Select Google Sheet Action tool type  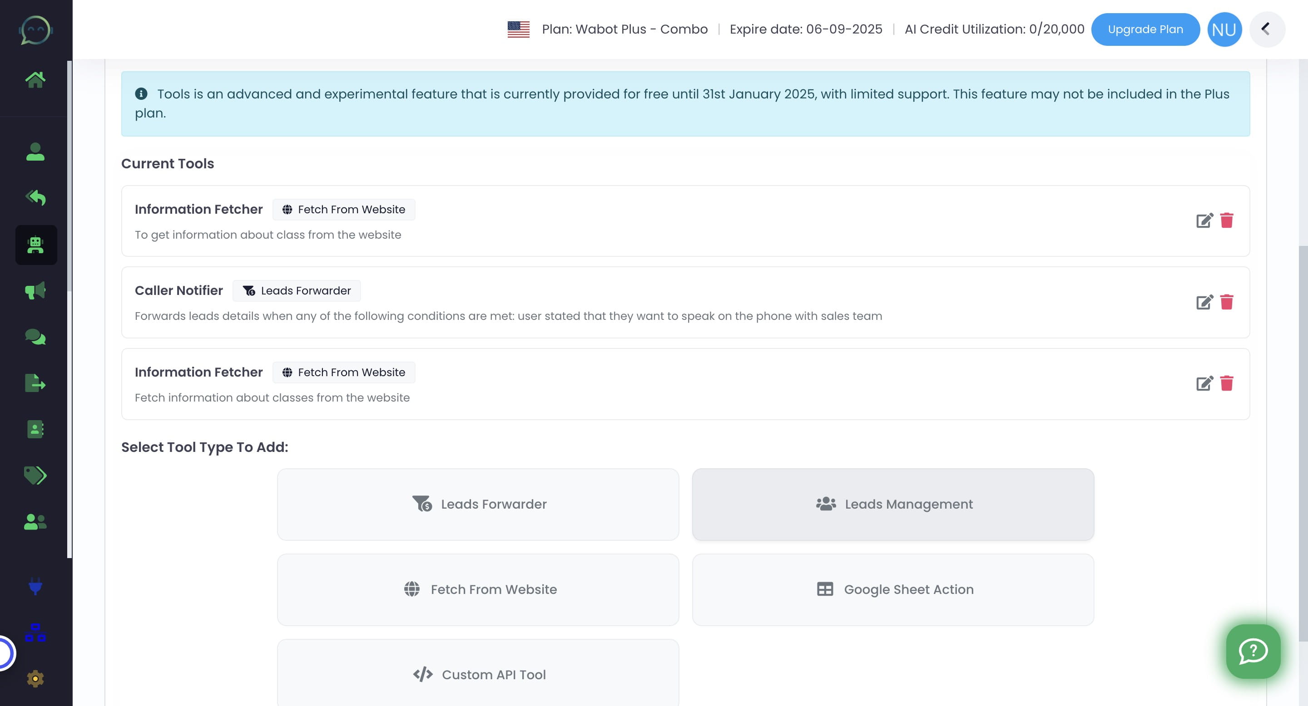[892, 589]
